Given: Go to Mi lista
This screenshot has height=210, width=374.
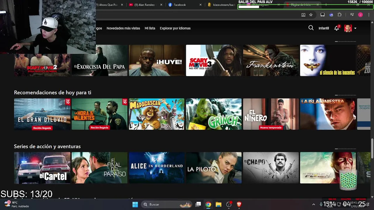Looking at the screenshot, I should point(150,28).
